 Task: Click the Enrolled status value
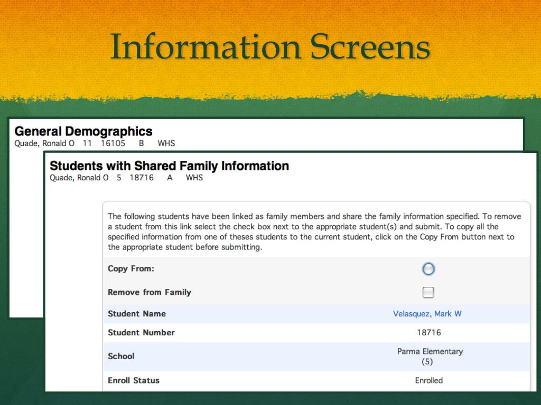click(428, 380)
